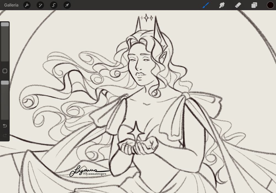Select the Smudge tool
The image size is (276, 193).
click(222, 5)
